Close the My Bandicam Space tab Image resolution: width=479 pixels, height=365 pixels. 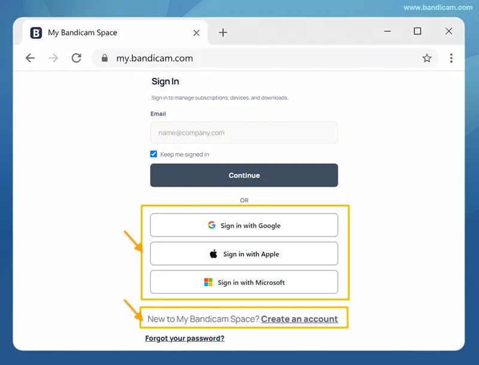click(196, 33)
